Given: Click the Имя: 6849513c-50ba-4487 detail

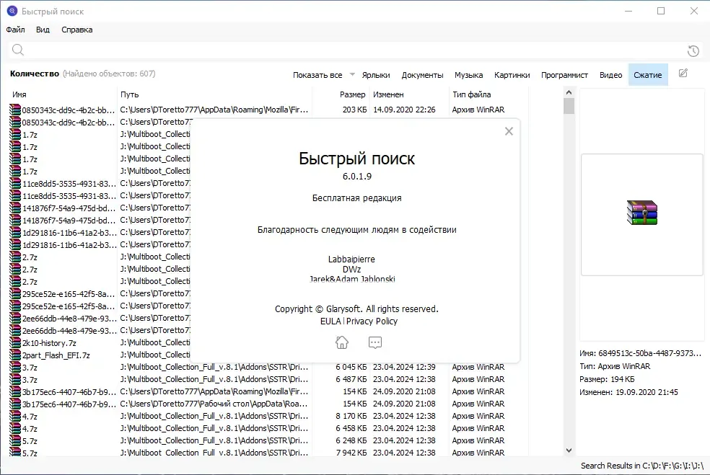Looking at the screenshot, I should (x=640, y=353).
